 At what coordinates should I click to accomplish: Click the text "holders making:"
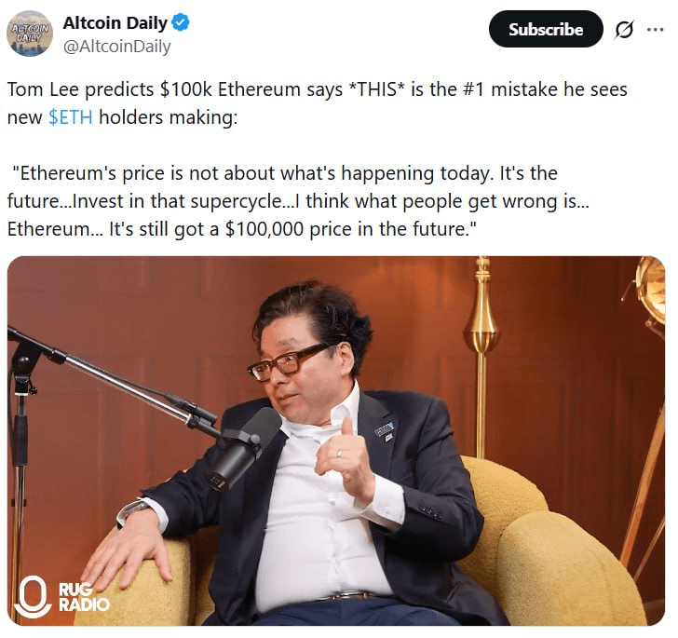point(169,117)
